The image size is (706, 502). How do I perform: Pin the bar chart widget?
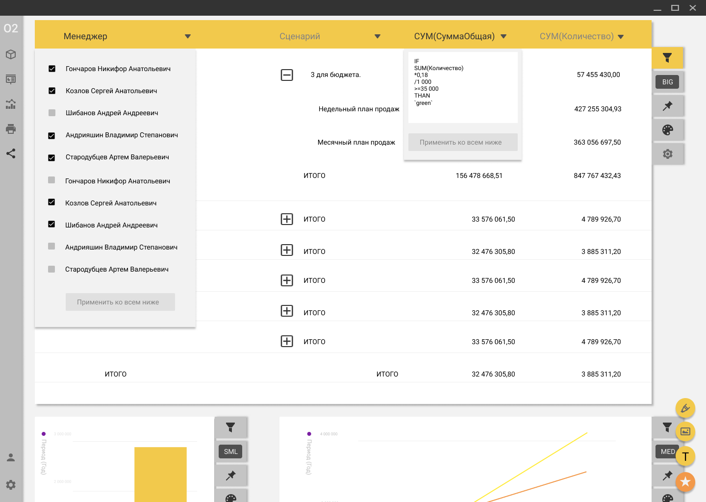point(230,476)
